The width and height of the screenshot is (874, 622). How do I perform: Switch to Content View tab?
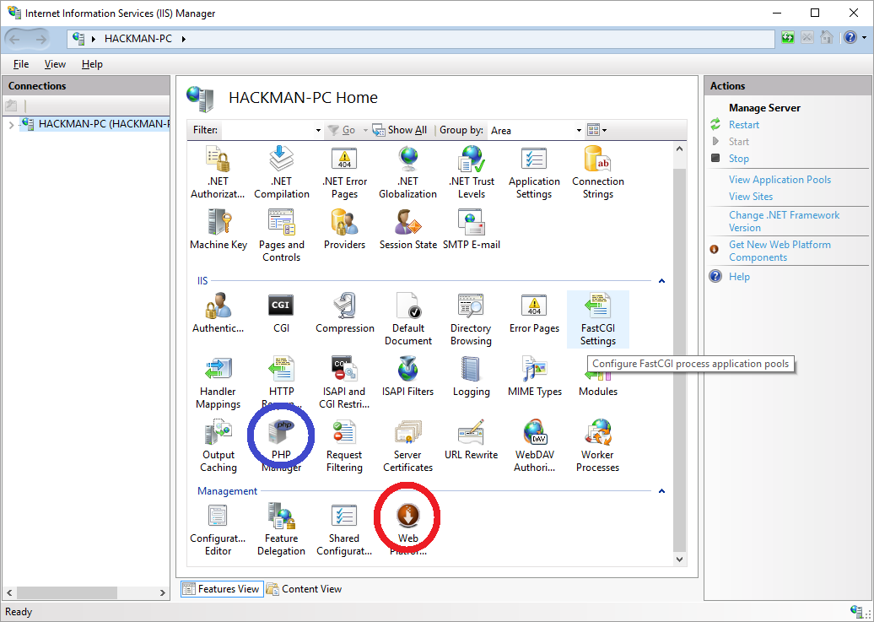(x=305, y=589)
